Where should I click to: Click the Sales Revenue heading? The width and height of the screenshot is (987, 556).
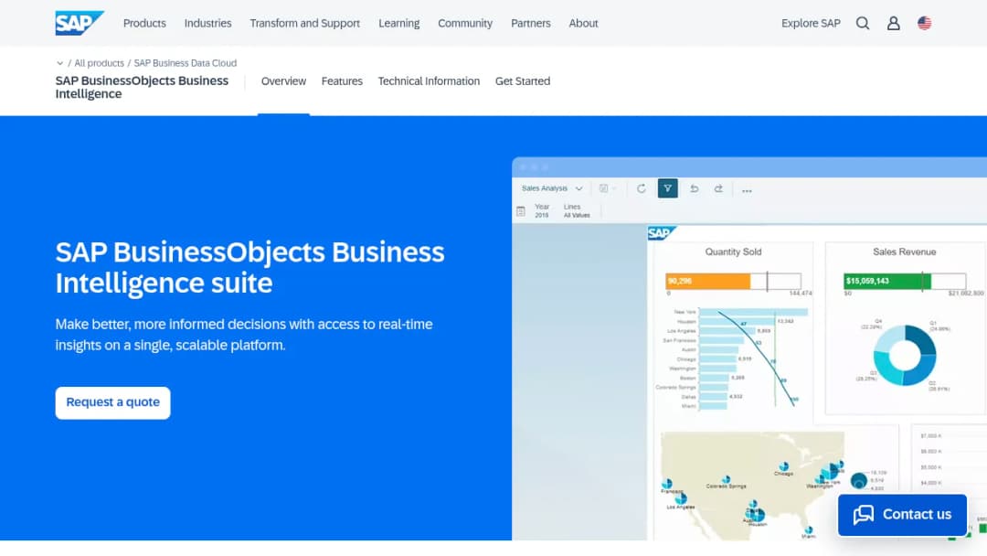[x=905, y=251]
